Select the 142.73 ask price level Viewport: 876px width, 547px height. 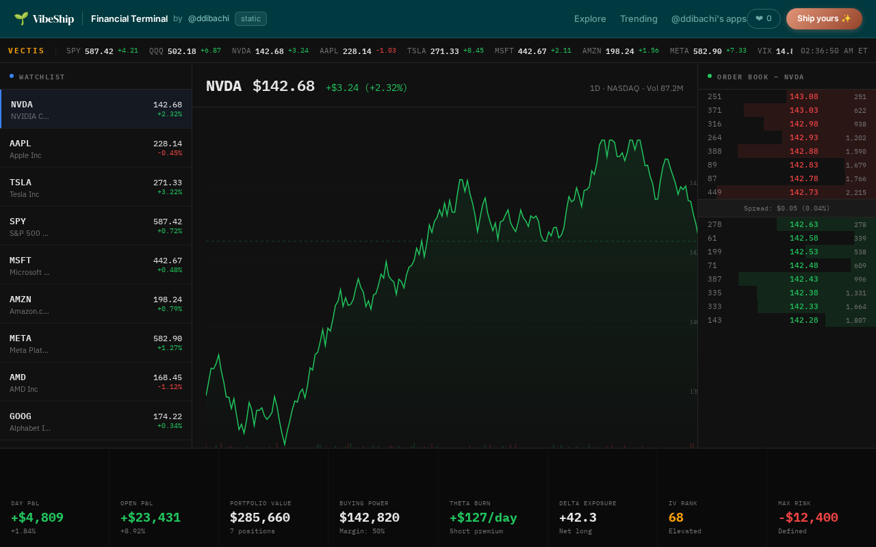point(787,192)
